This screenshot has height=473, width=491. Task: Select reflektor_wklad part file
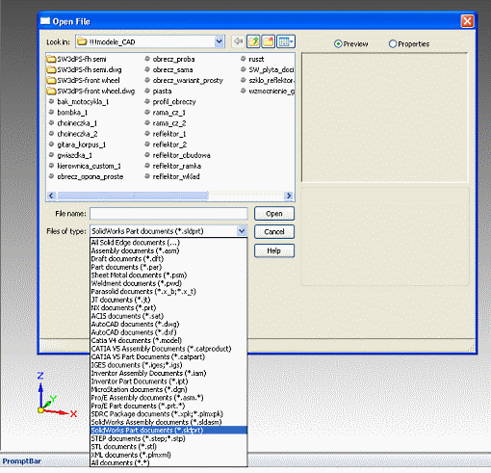point(171,176)
